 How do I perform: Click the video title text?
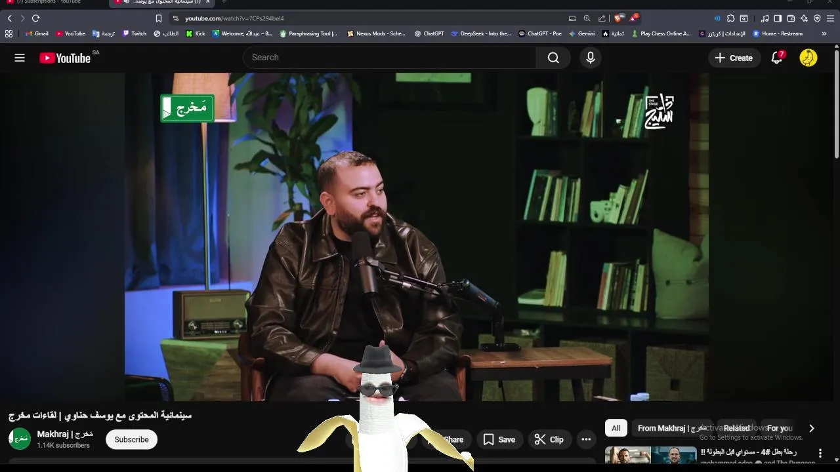100,415
